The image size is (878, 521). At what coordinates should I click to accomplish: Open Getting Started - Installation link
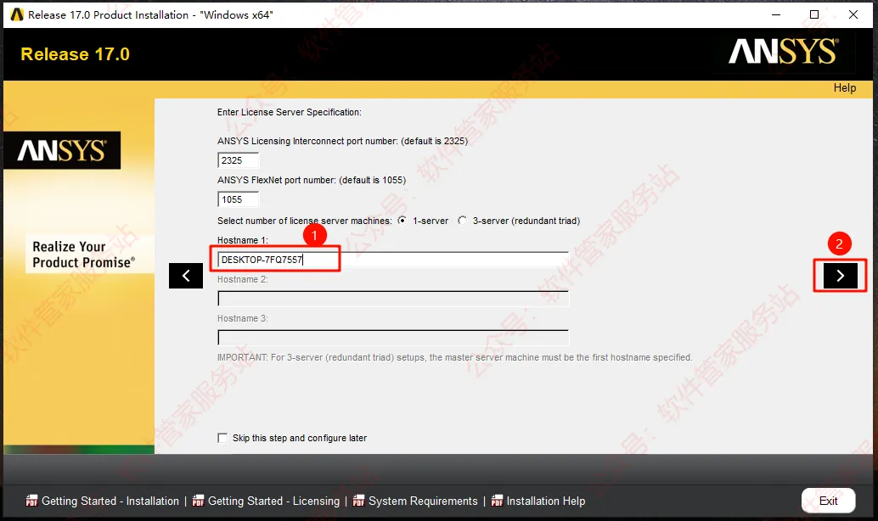tap(110, 501)
